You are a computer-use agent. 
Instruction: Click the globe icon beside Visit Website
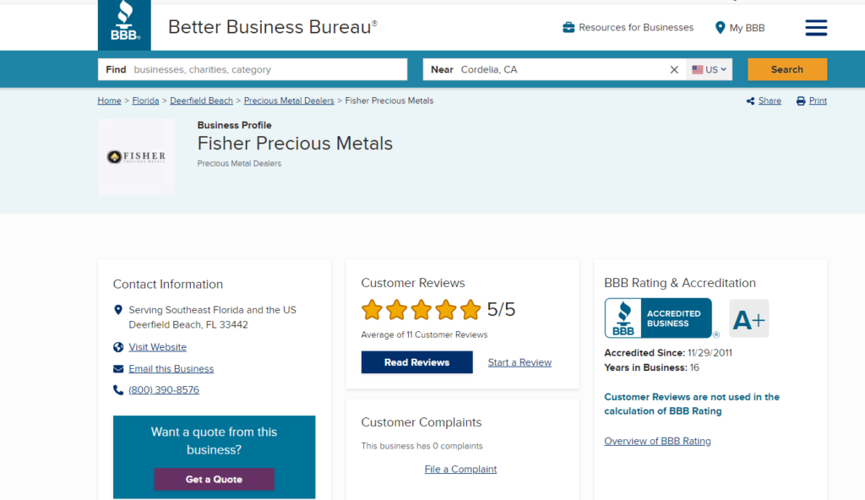tap(118, 347)
